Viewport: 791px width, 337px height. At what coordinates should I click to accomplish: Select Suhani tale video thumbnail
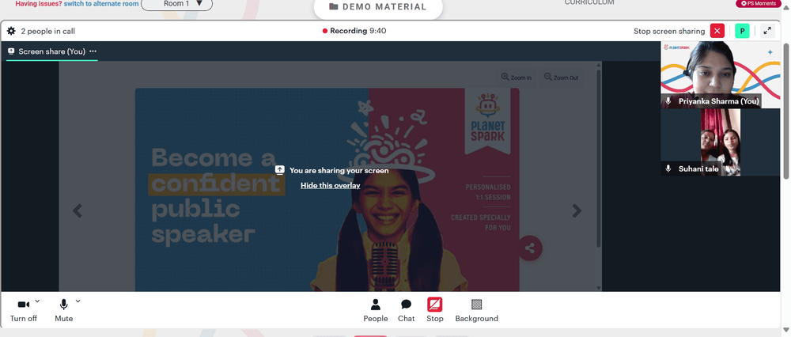click(x=721, y=142)
